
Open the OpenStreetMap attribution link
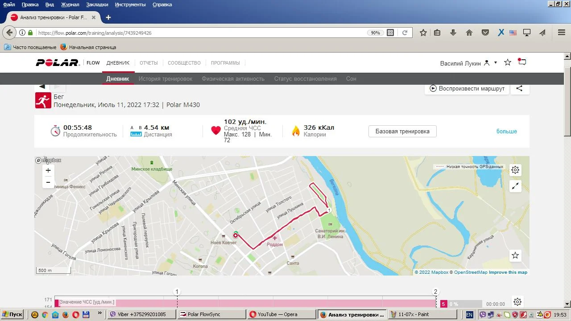point(471,272)
